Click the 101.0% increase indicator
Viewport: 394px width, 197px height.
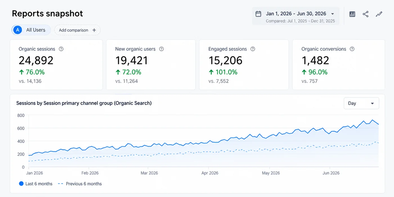point(223,72)
